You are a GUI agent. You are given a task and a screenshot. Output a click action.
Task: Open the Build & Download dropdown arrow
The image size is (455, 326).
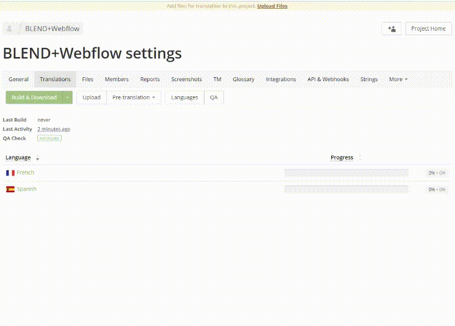(x=67, y=97)
